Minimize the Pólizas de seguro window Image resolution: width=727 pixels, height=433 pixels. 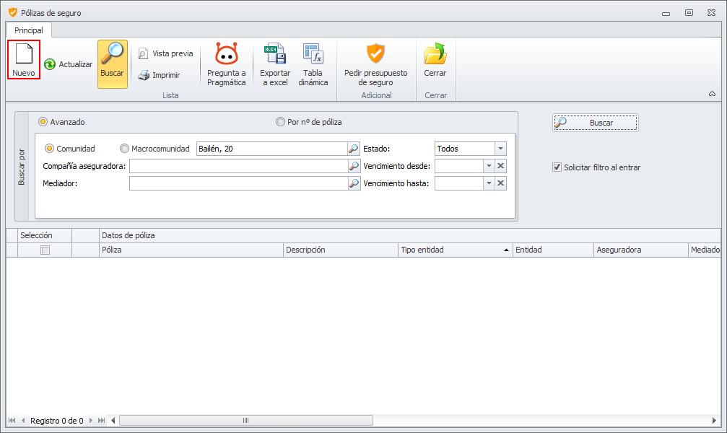click(666, 13)
